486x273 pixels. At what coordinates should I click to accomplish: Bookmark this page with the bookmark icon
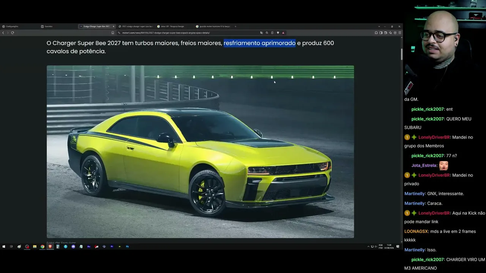113,33
